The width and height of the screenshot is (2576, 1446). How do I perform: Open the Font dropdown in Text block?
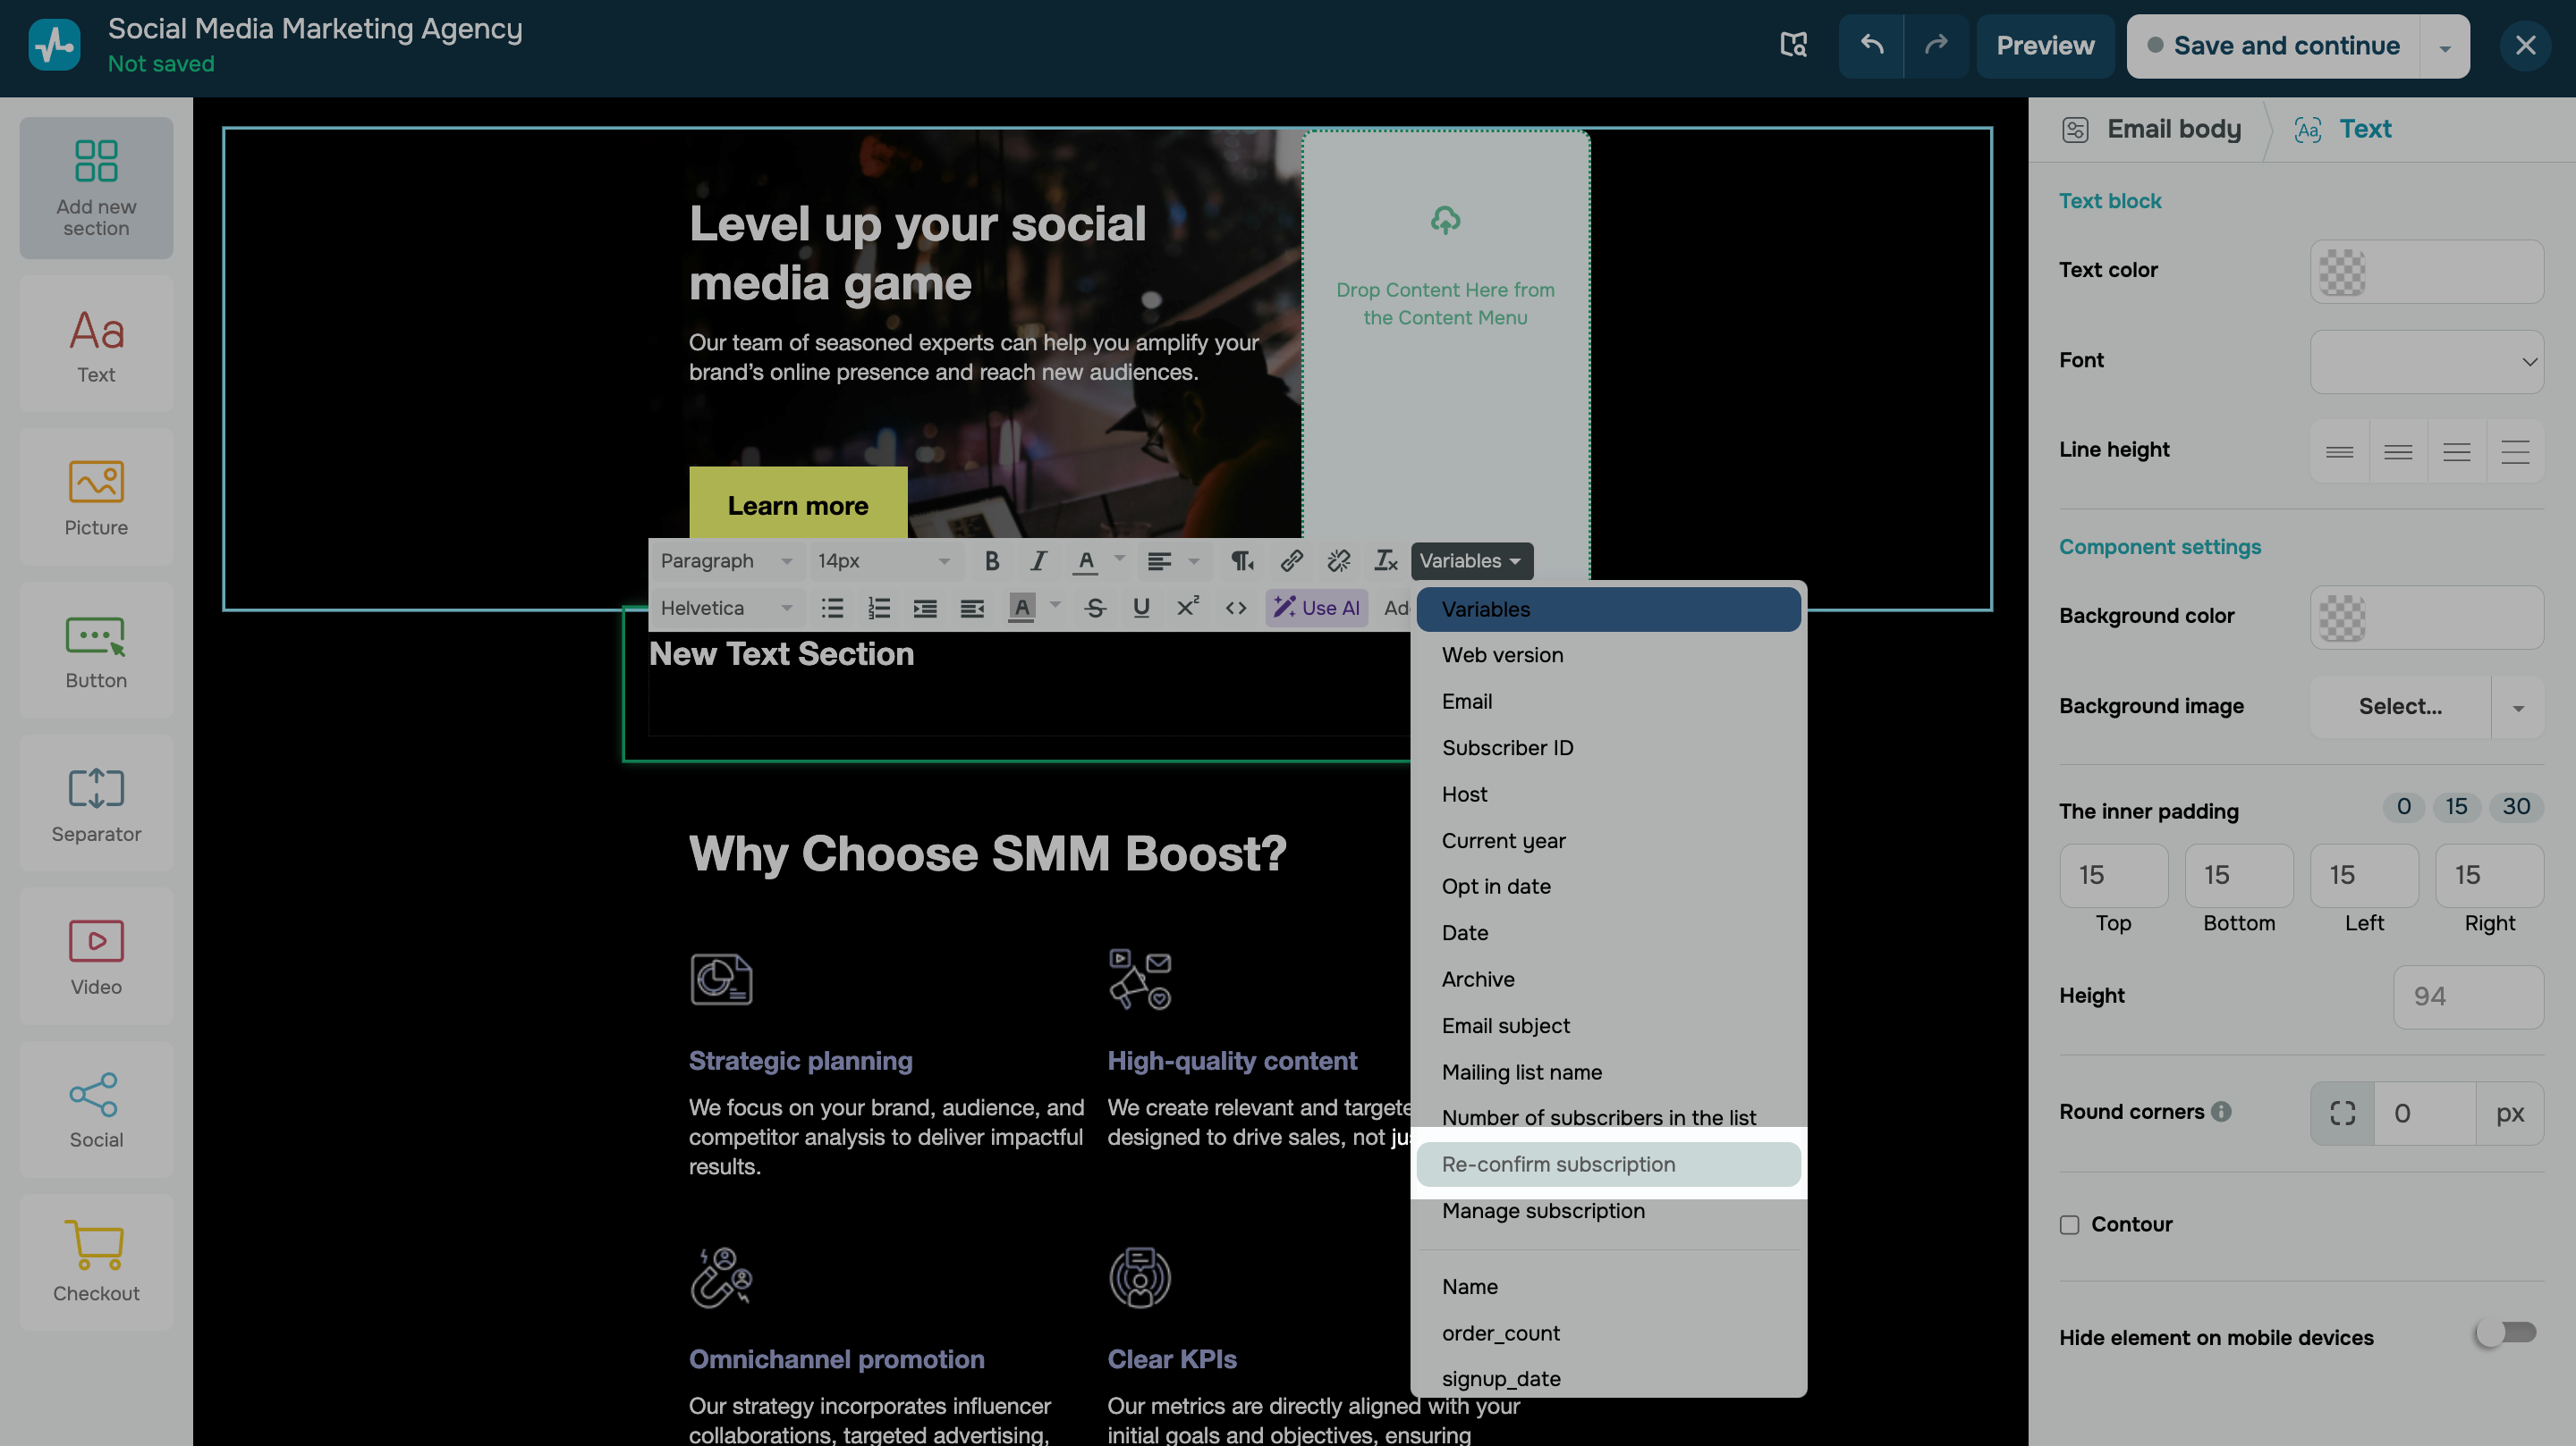(x=2427, y=362)
